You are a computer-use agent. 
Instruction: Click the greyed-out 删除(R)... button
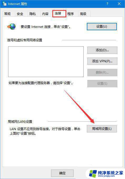coord(102,72)
